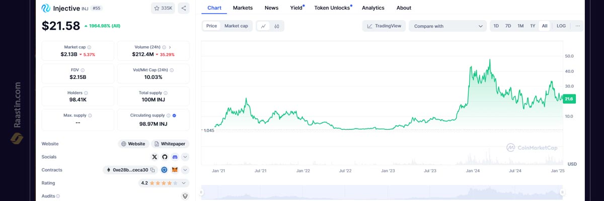Viewport: 604px width, 201px height.
Task: Click the range selector left handle
Action: click(x=201, y=192)
